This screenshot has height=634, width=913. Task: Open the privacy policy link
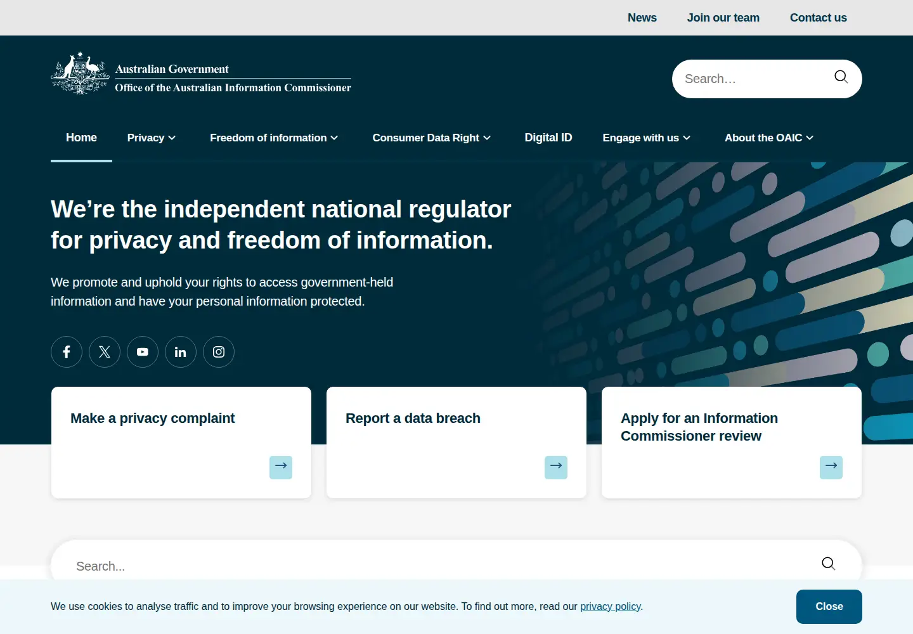coord(610,607)
